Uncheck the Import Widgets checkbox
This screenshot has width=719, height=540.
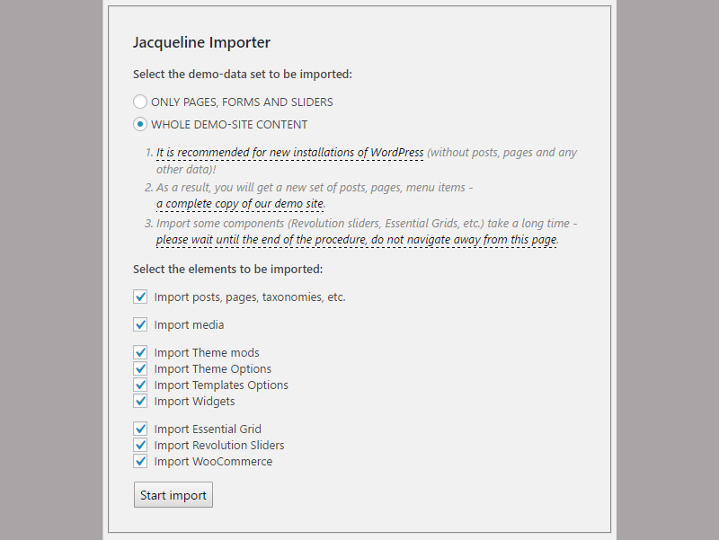click(x=140, y=402)
